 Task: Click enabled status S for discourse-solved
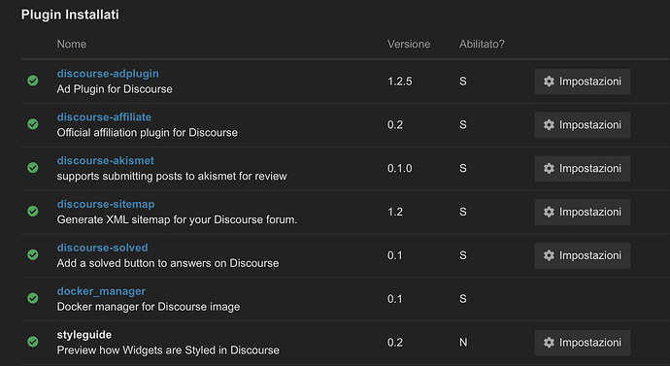(x=463, y=256)
